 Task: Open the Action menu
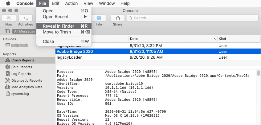71,3
